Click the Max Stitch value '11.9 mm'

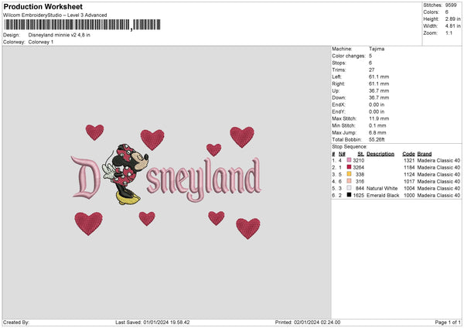379,118
